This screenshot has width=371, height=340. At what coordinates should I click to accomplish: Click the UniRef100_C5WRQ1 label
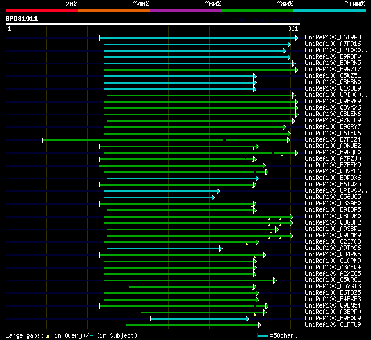[333, 280]
